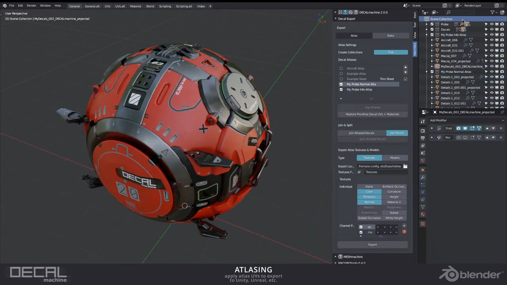Select the Modifiers wrench properties tab

pos(423,177)
